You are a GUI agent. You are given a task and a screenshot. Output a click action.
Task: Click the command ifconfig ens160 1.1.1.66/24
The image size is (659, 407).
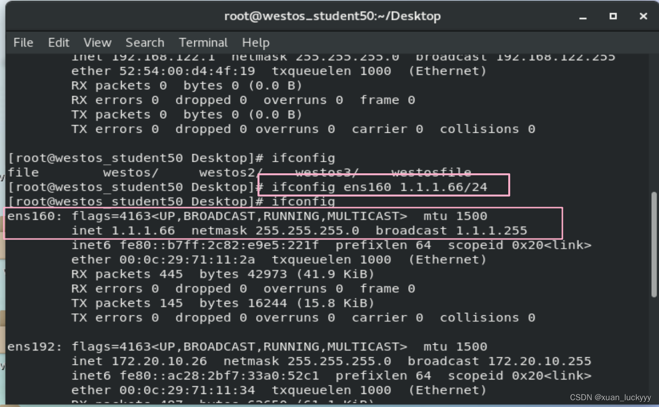coord(379,187)
